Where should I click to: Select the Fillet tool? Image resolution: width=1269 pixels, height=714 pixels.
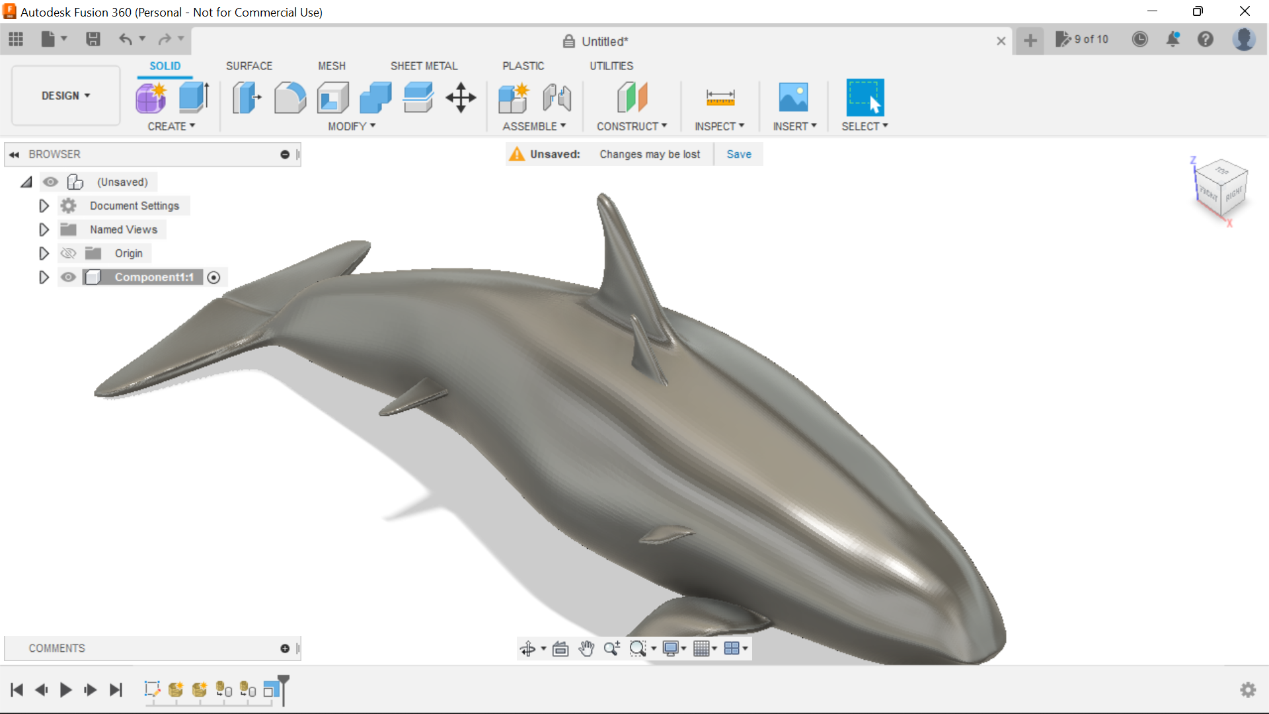pos(290,97)
